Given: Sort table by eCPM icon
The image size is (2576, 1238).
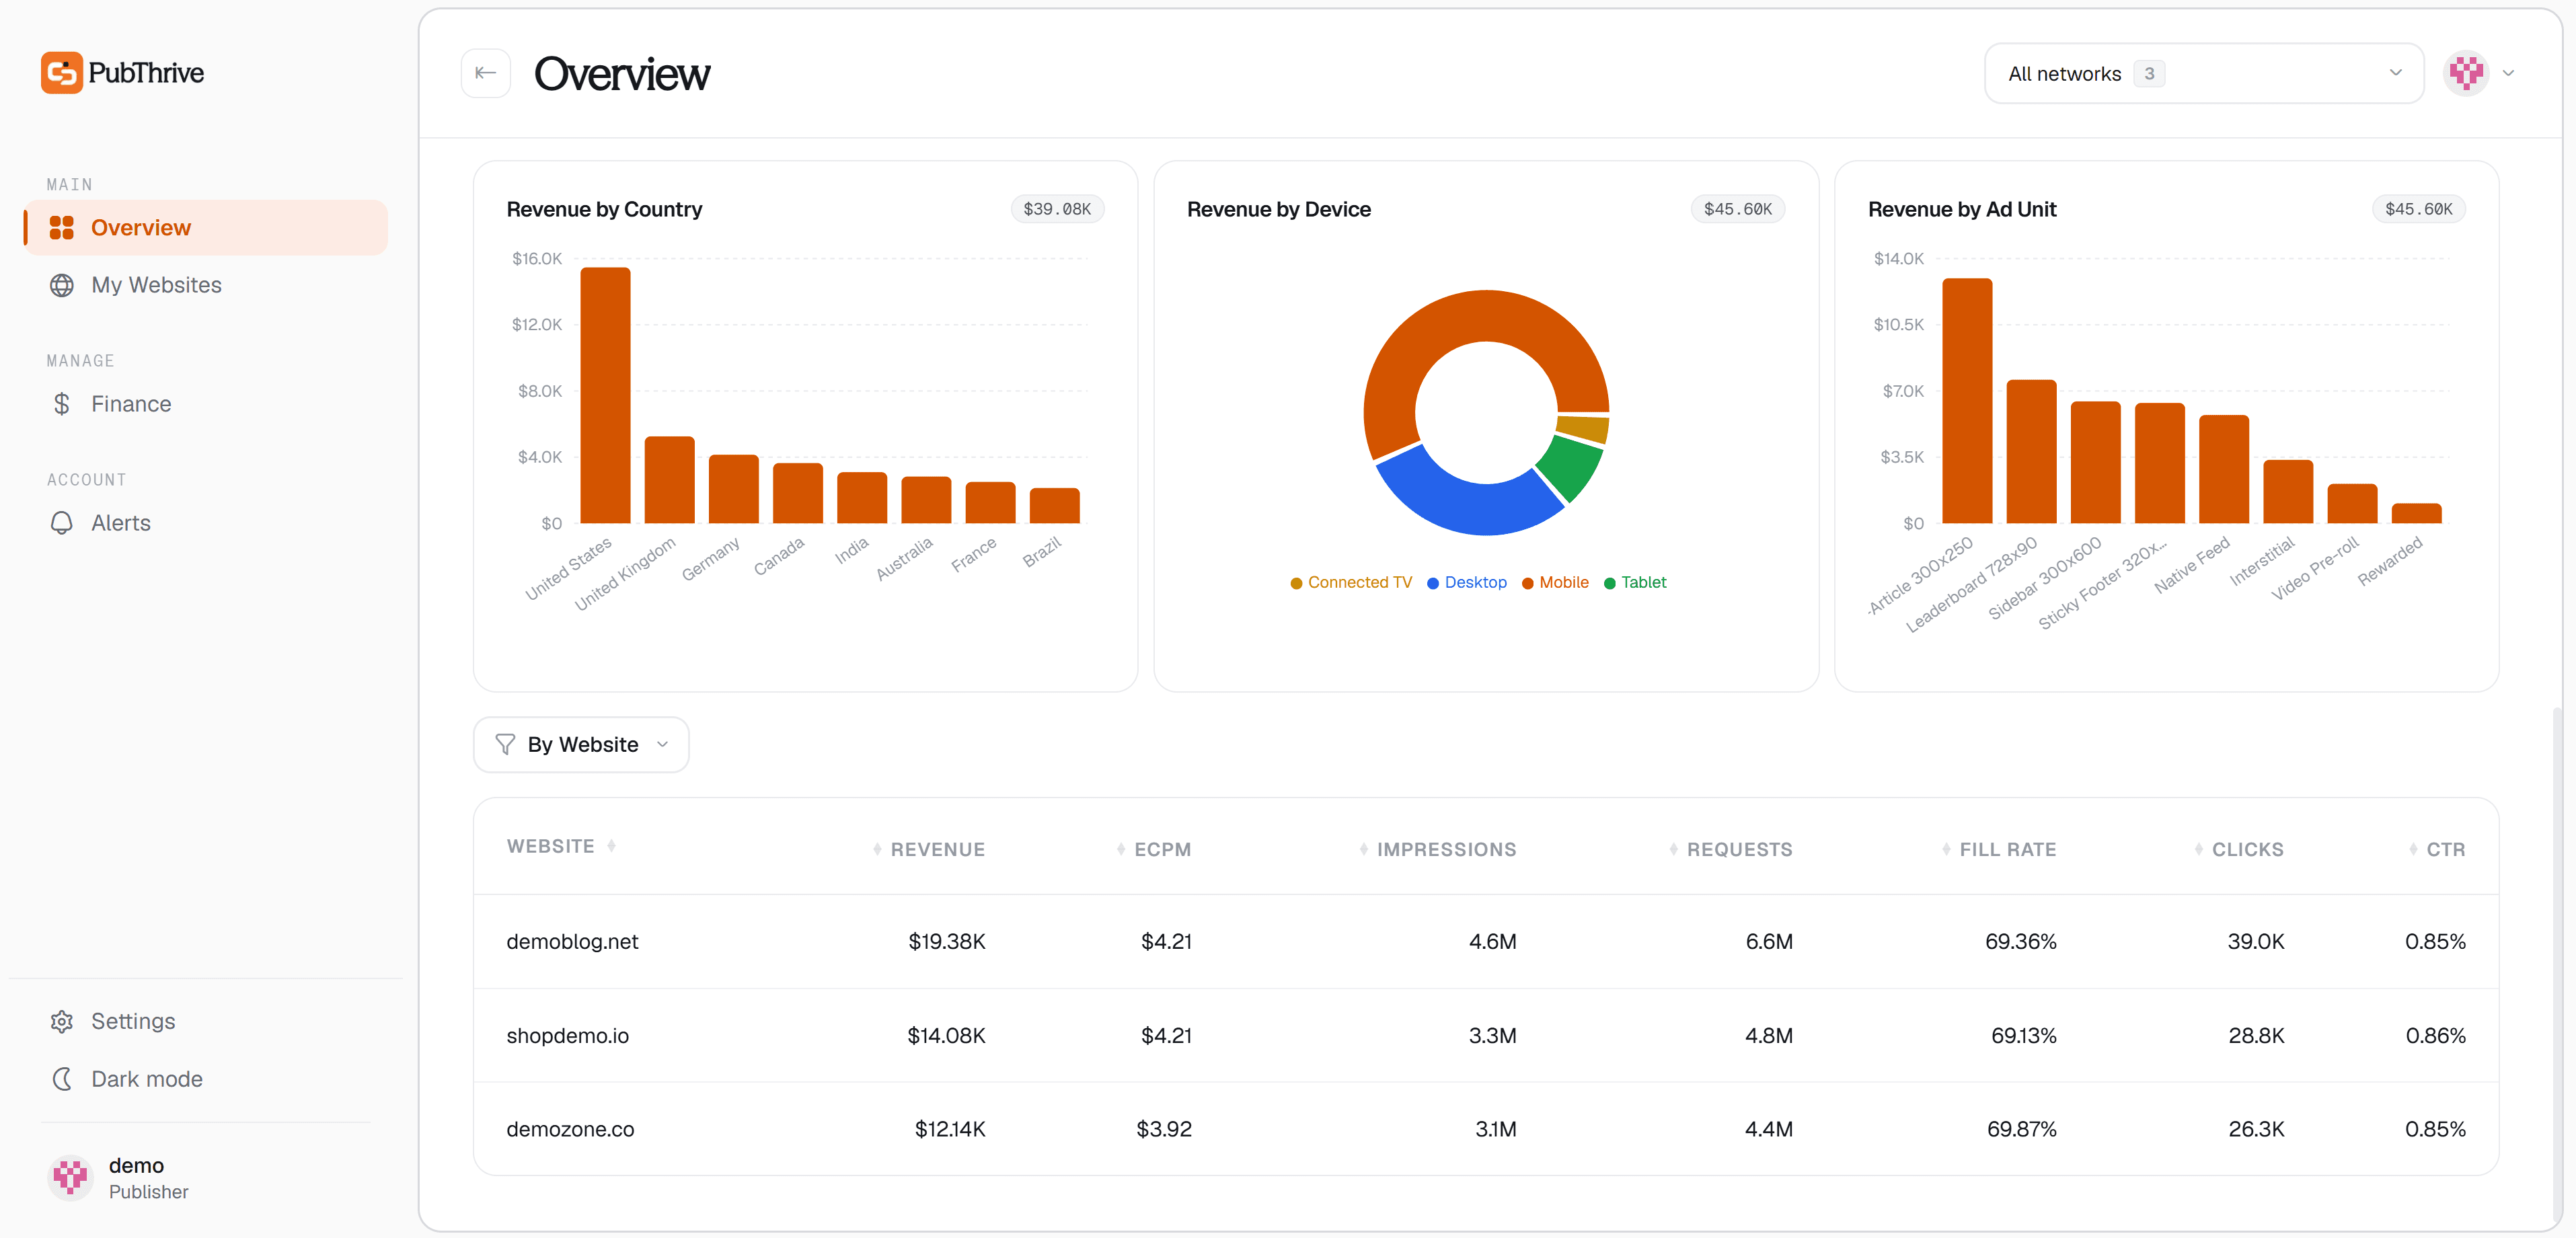Looking at the screenshot, I should point(1121,849).
